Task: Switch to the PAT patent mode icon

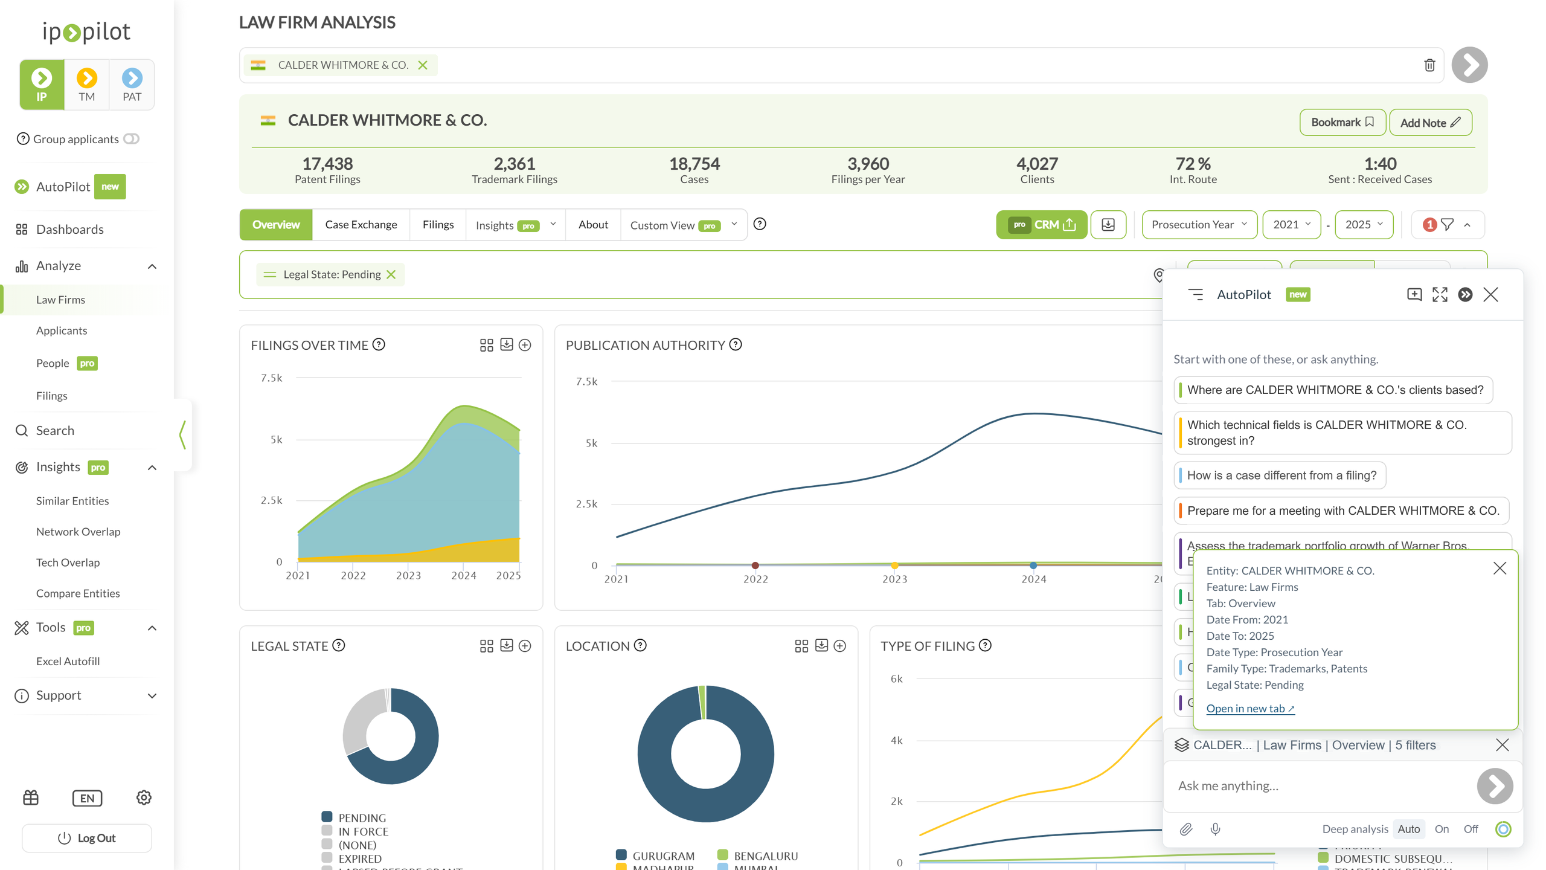Action: pyautogui.click(x=132, y=85)
